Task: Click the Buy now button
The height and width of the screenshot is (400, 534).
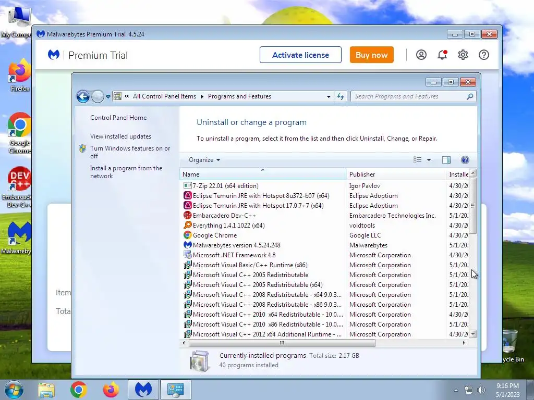Action: point(371,55)
